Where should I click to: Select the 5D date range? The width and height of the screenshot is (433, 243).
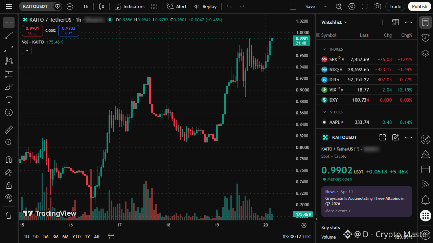coord(36,237)
